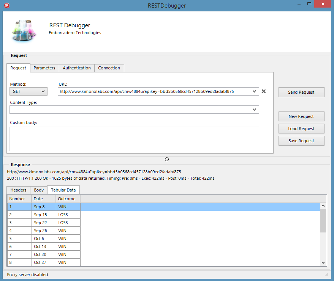Click the Save Request button
334x281 pixels.
coord(301,141)
